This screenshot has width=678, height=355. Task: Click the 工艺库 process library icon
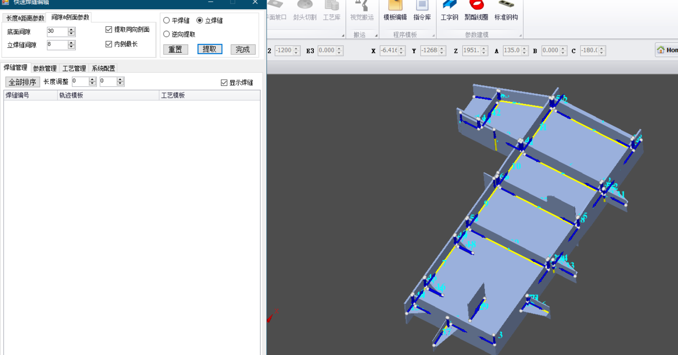click(x=332, y=11)
